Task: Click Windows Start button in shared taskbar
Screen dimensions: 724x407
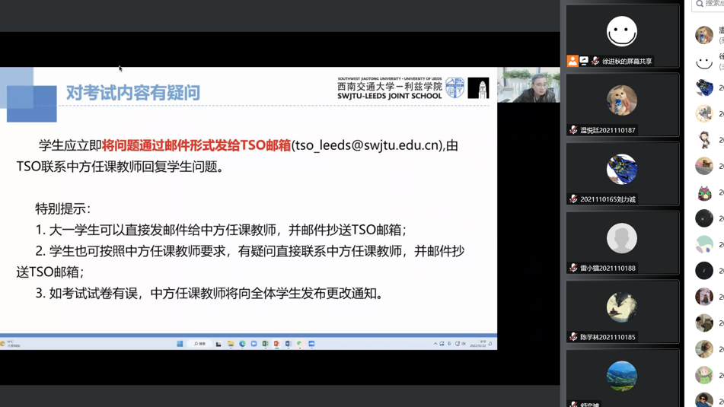Action: [180, 344]
